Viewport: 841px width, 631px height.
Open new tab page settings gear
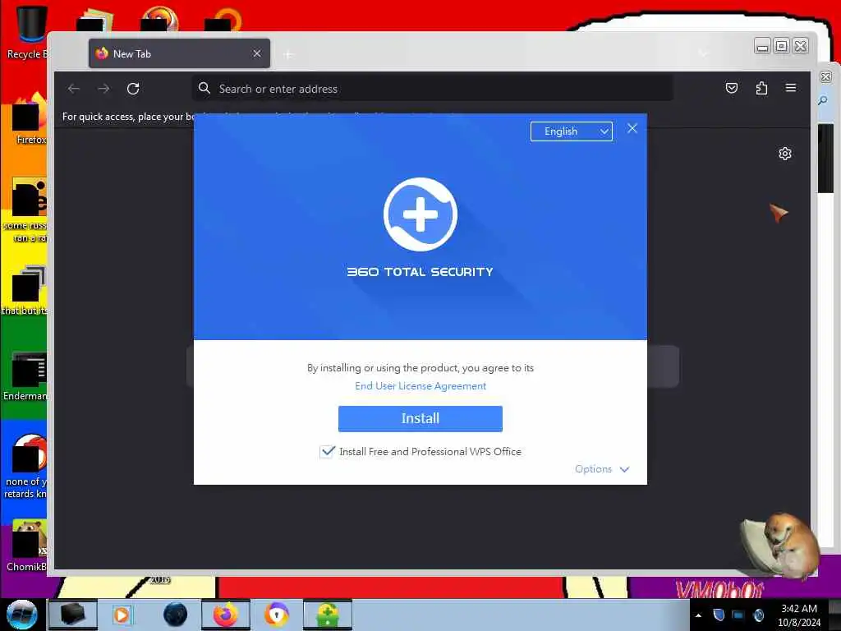click(784, 154)
